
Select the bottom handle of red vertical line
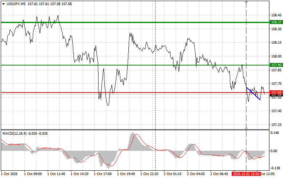point(246,128)
